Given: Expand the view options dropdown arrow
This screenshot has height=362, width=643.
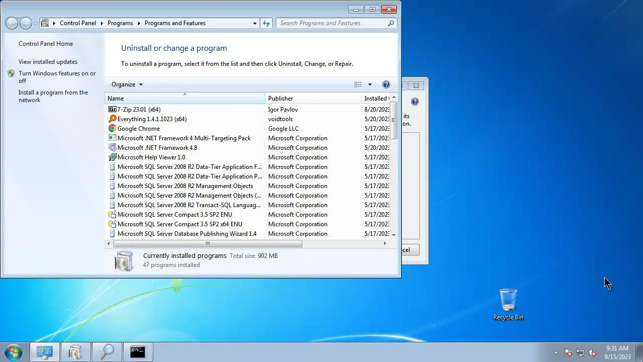Looking at the screenshot, I should [x=370, y=84].
